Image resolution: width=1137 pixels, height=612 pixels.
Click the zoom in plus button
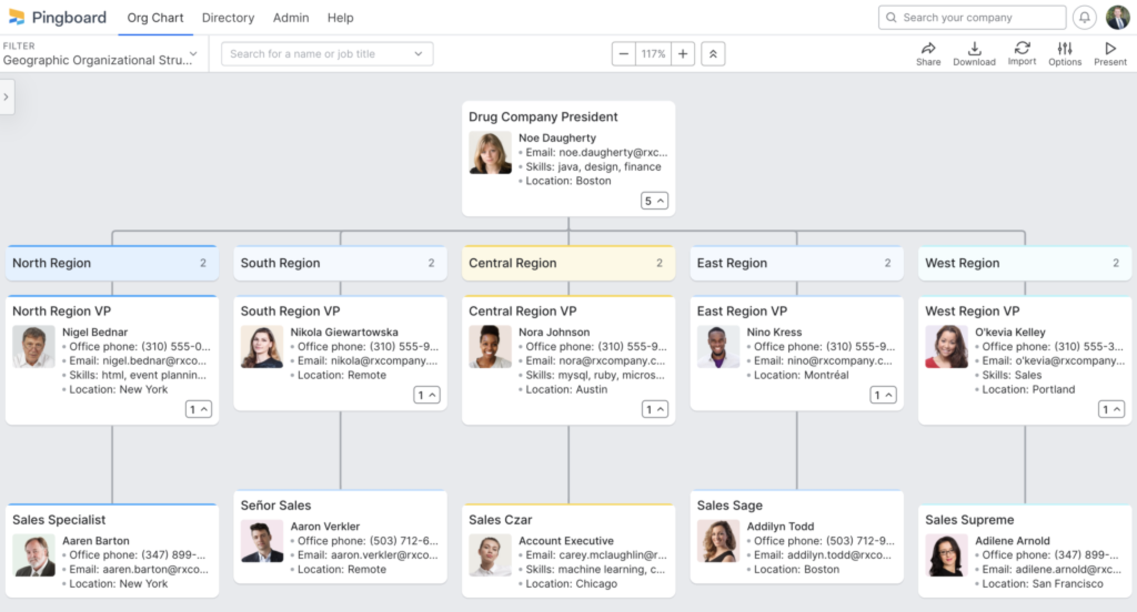click(x=683, y=53)
